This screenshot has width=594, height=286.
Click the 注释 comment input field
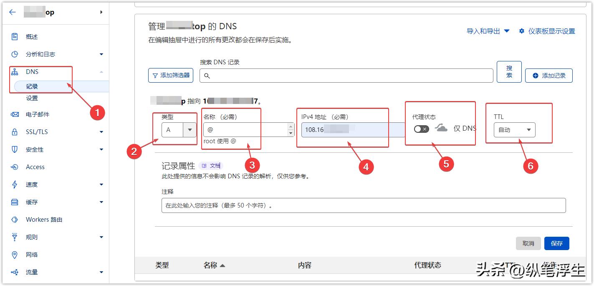tap(363, 205)
